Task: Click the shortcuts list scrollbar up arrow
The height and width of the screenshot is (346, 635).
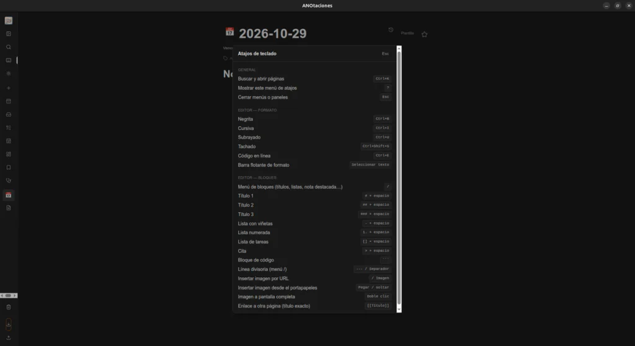Action: click(399, 48)
